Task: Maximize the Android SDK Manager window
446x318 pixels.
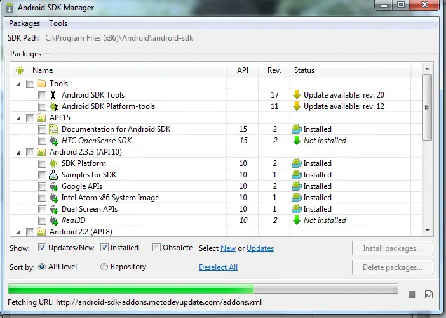Action: 401,4
